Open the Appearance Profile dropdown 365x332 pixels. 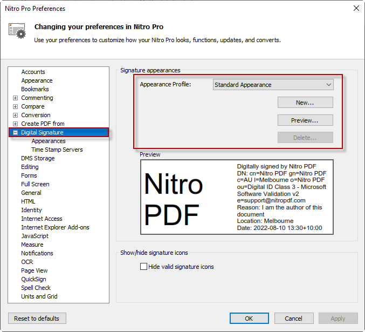[x=273, y=85]
